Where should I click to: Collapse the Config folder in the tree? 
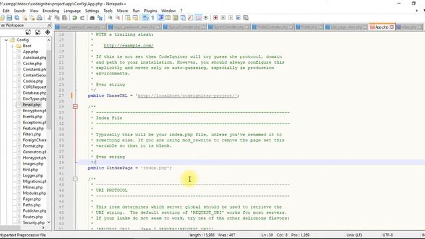point(6,40)
